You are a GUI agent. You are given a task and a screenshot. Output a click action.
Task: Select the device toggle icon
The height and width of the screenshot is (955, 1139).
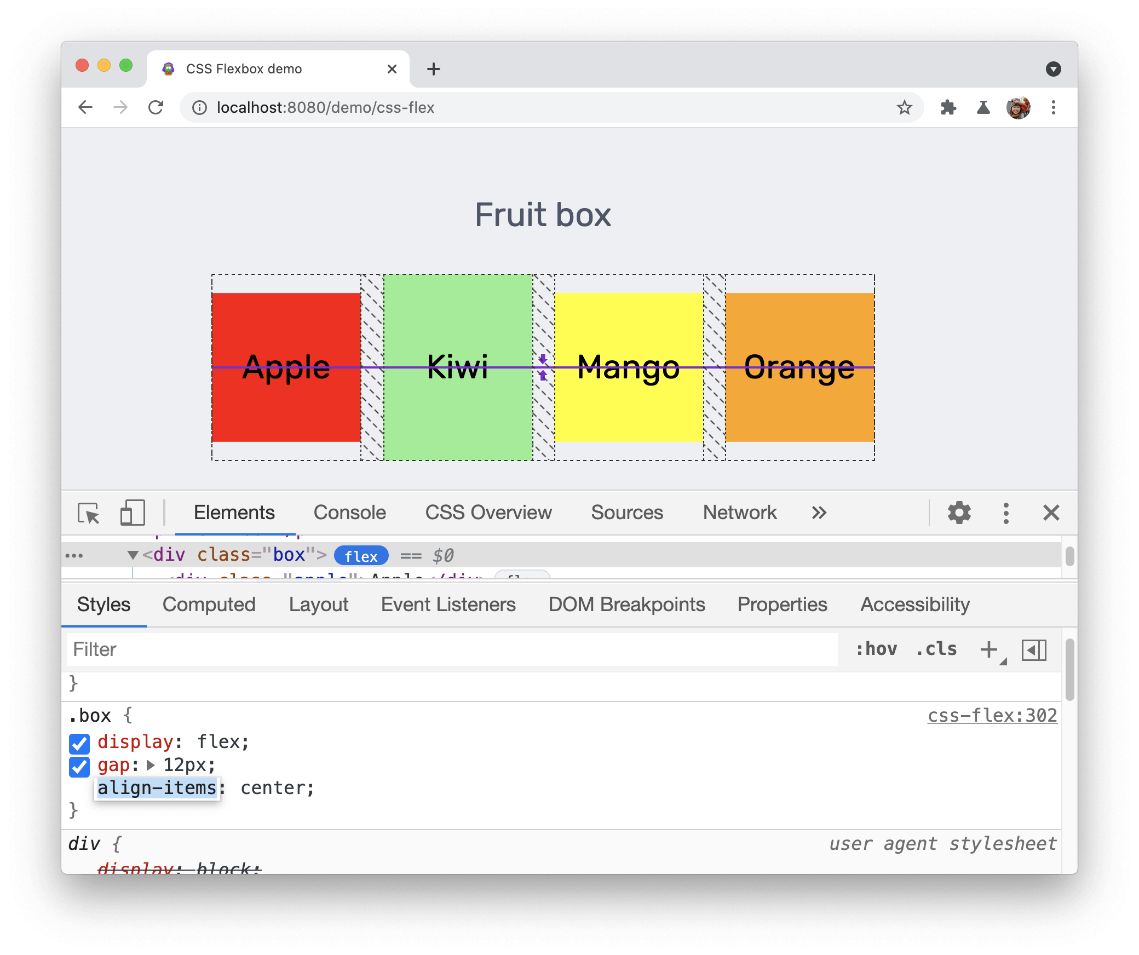pyautogui.click(x=133, y=514)
